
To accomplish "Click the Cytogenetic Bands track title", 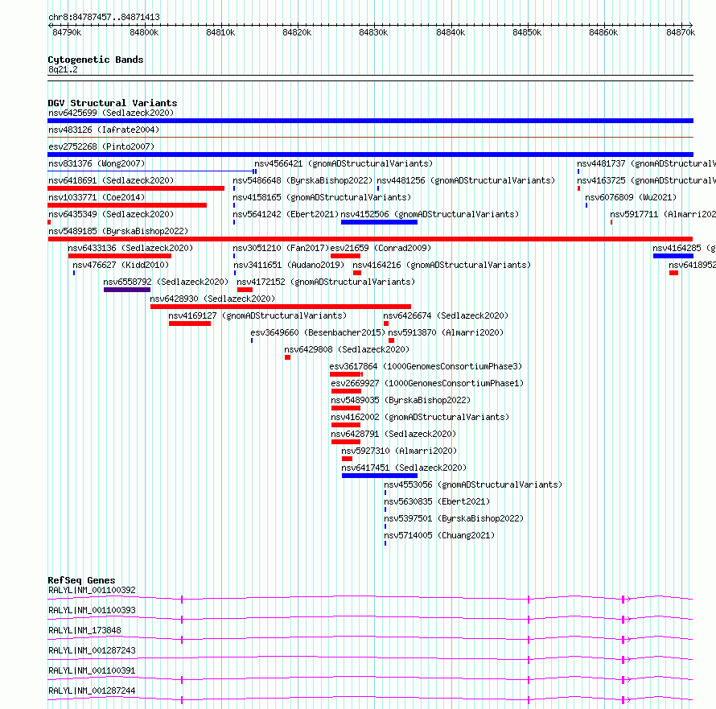I will pyautogui.click(x=96, y=60).
